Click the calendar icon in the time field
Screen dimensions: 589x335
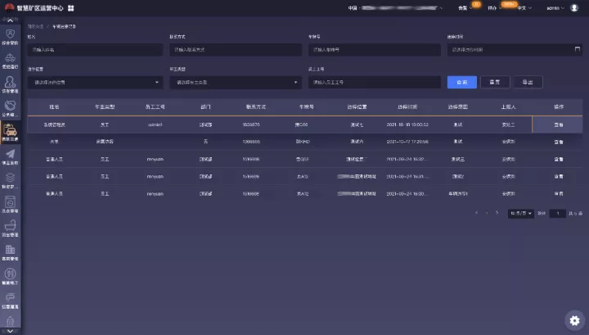577,49
